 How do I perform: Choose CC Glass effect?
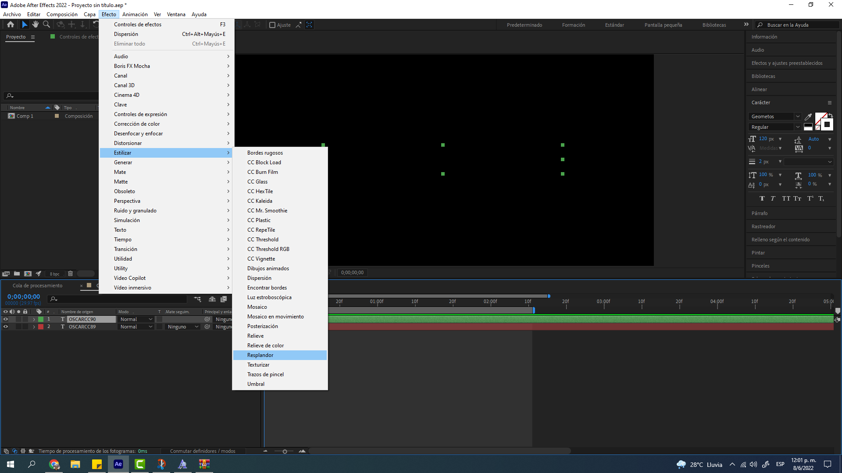280,182
